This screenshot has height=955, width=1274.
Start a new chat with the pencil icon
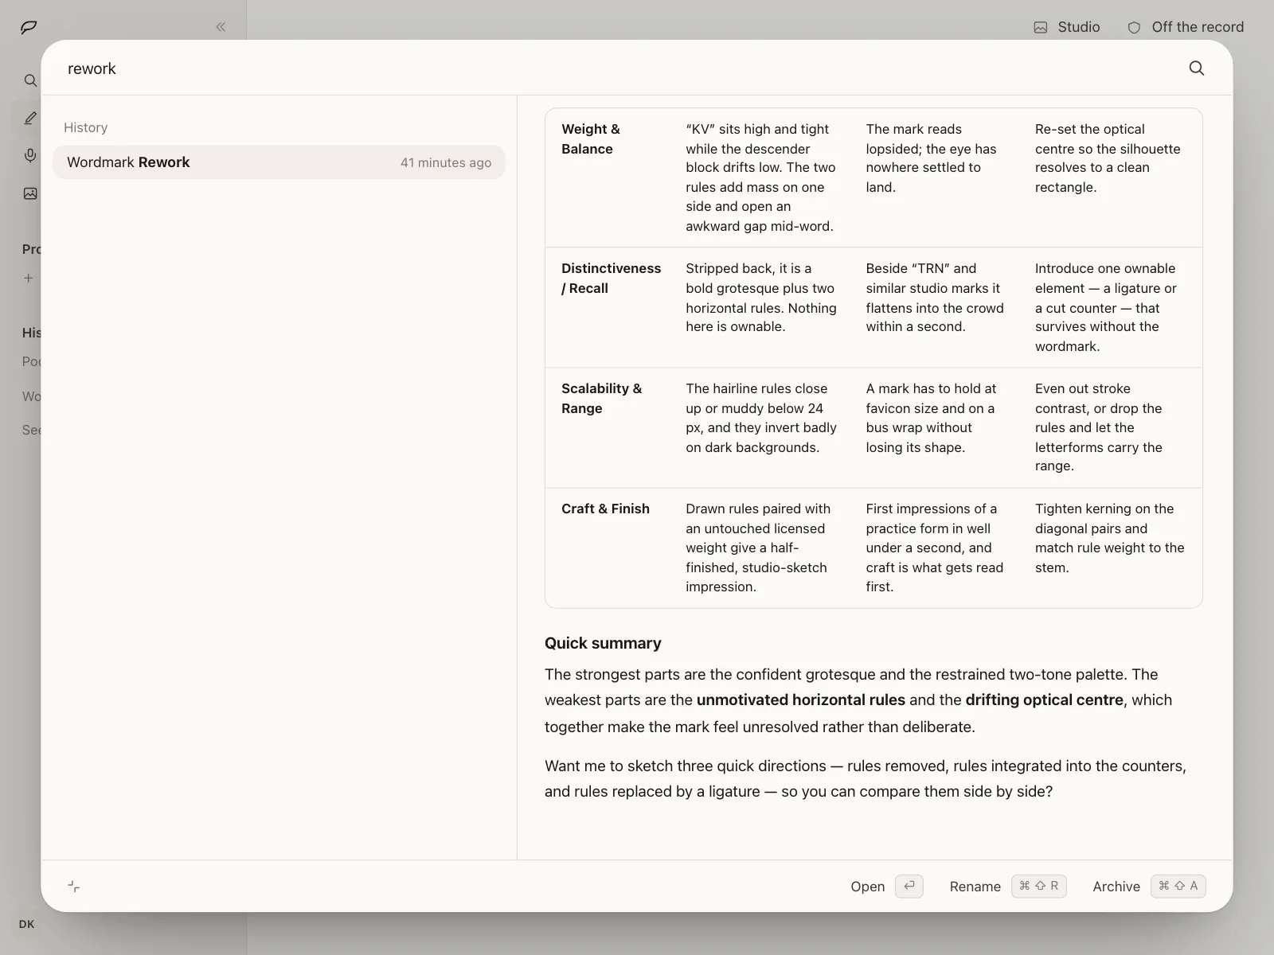(x=30, y=118)
